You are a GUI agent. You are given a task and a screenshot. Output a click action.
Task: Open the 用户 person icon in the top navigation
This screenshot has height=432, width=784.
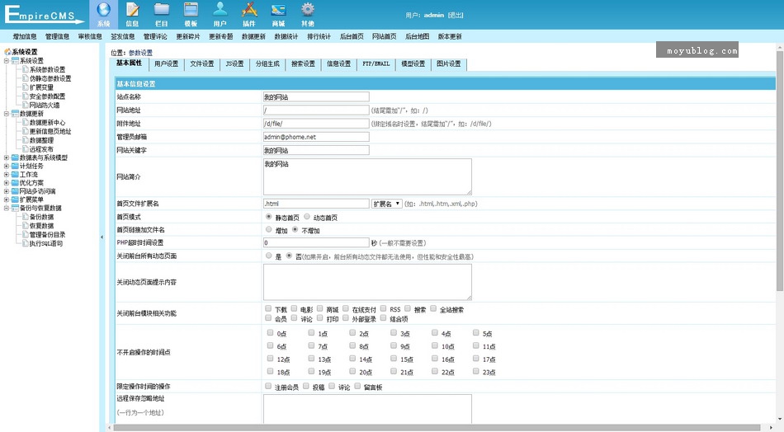[220, 10]
